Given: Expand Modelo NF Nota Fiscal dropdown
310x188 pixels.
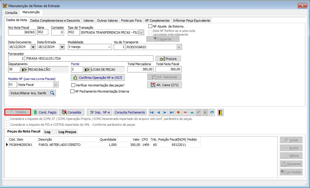Looking at the screenshot, I should 56,85.
